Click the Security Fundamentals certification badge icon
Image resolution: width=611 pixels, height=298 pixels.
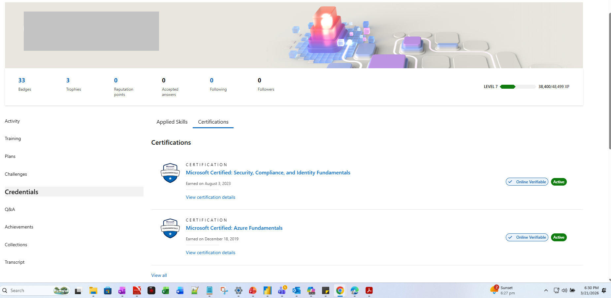[x=170, y=173]
